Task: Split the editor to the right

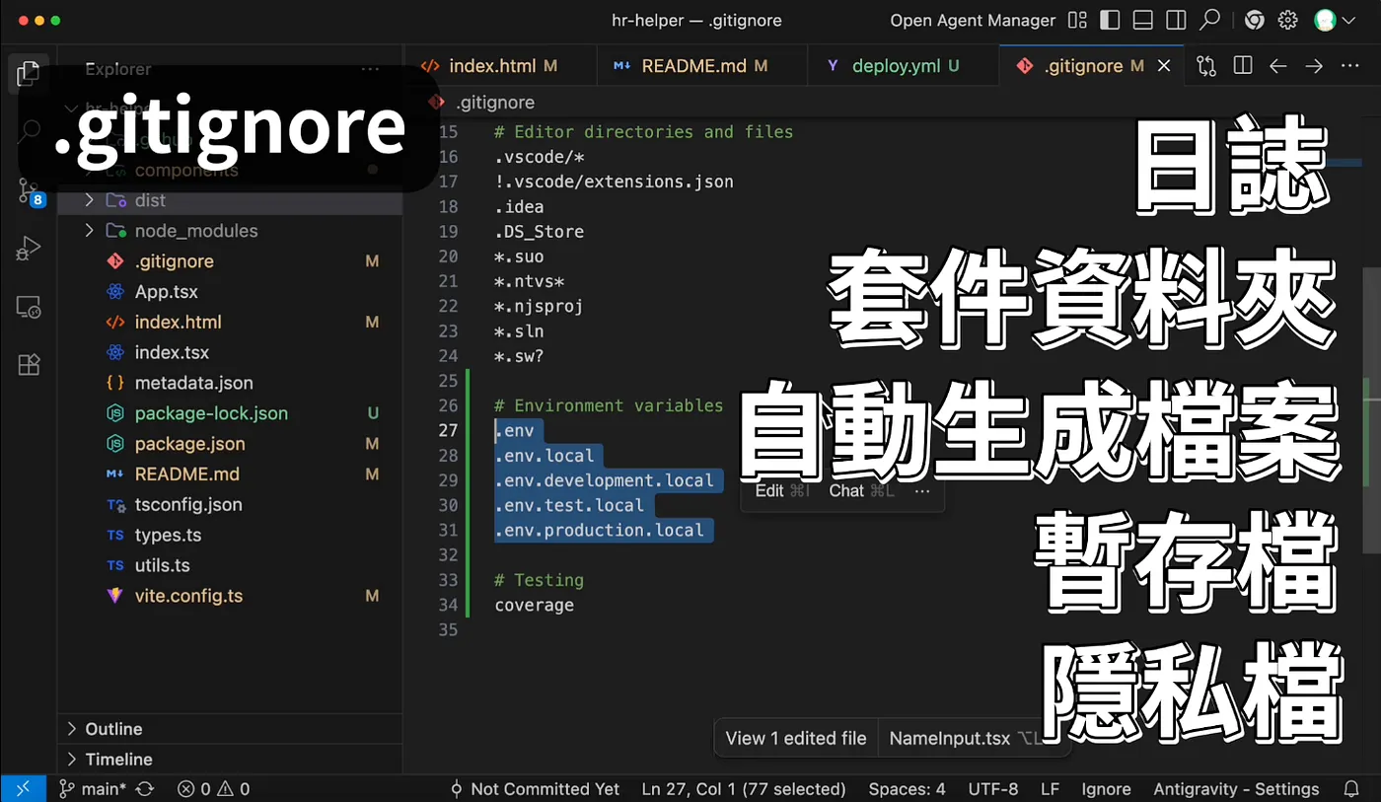Action: (1243, 66)
